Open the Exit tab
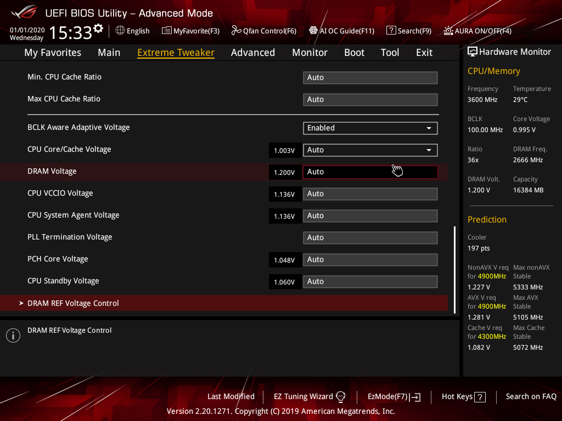Screen dimensions: 562x421 424,53
